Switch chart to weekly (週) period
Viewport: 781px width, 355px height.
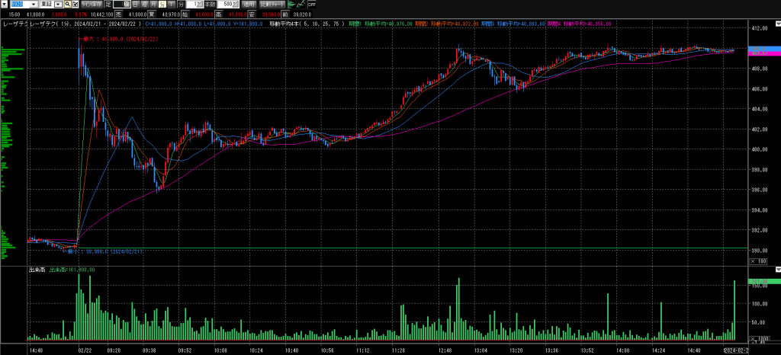pos(144,5)
